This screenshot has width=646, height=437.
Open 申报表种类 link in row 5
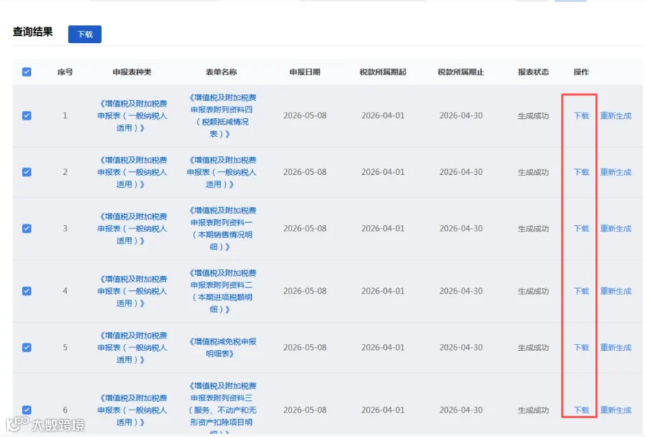[132, 347]
